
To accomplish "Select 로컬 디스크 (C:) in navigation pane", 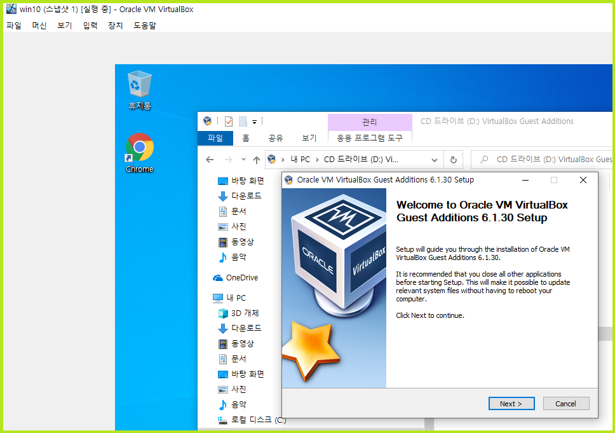I will click(252, 420).
